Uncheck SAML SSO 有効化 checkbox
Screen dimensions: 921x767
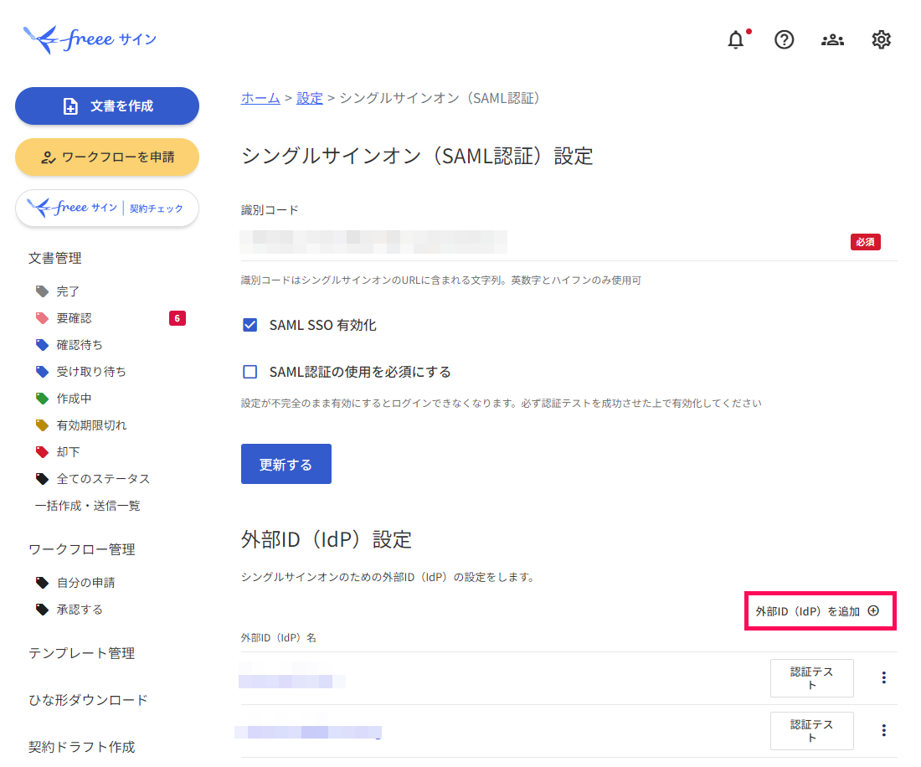click(x=250, y=325)
